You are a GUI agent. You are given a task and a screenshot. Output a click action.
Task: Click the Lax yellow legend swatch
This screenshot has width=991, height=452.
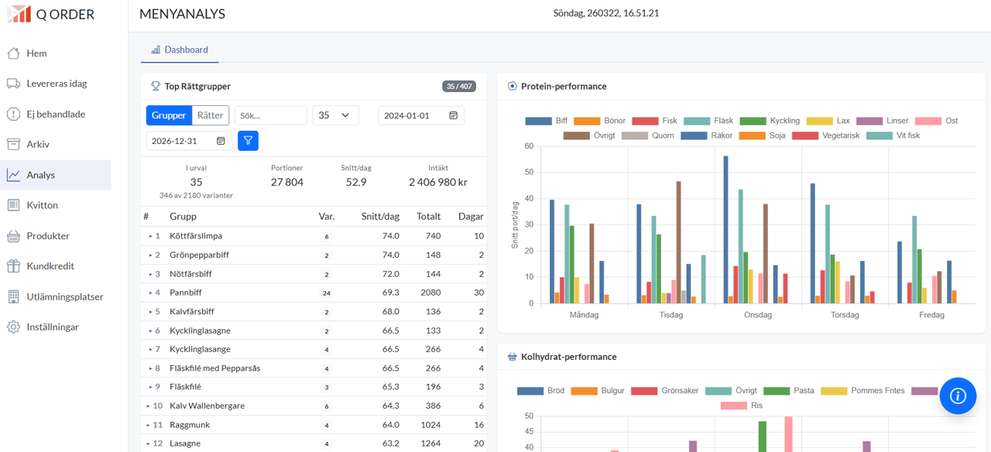click(x=820, y=121)
